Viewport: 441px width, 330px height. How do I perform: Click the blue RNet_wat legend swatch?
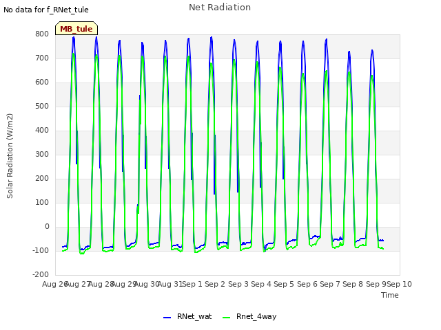tap(167, 318)
